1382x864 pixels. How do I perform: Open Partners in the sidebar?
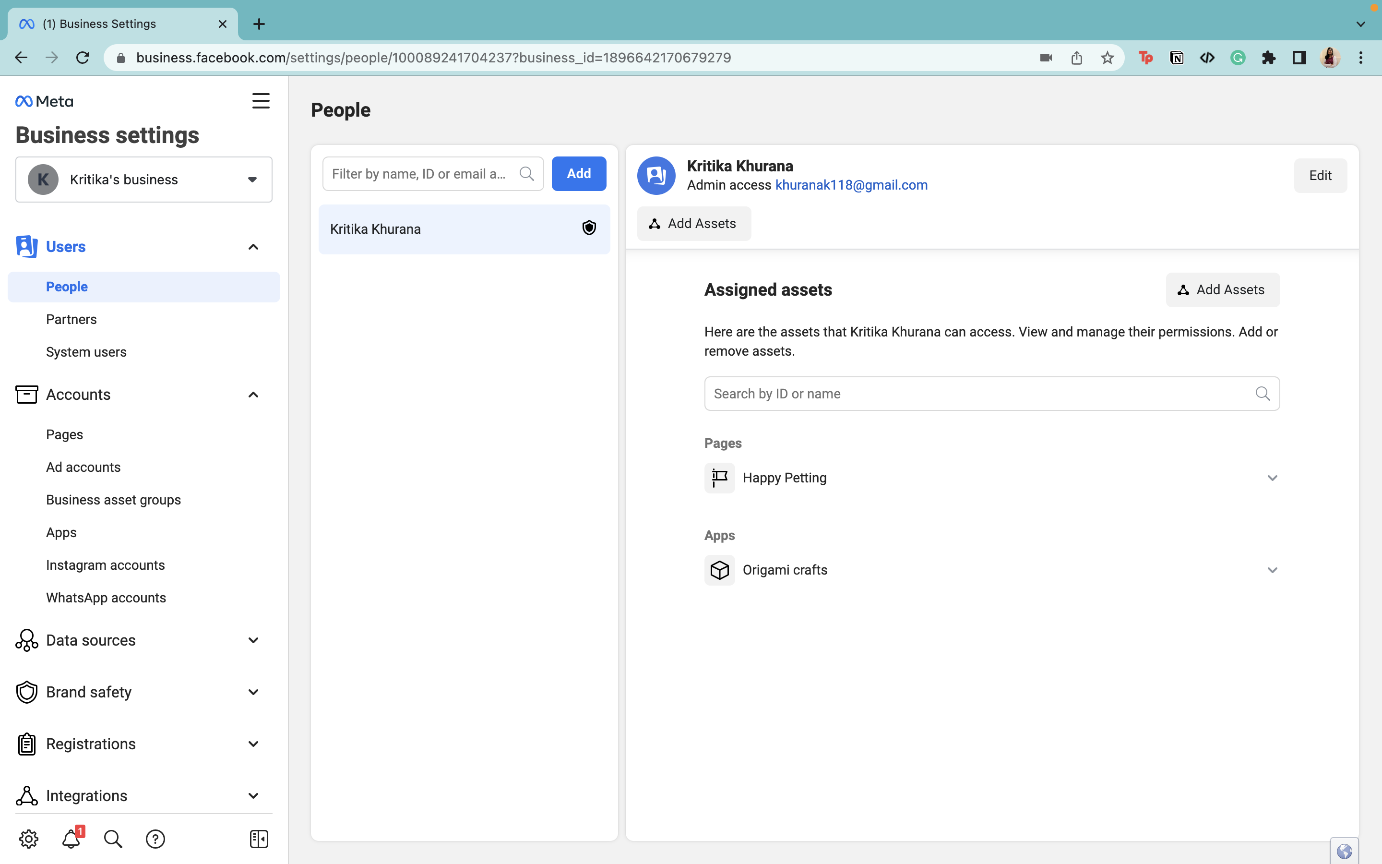pyautogui.click(x=71, y=319)
